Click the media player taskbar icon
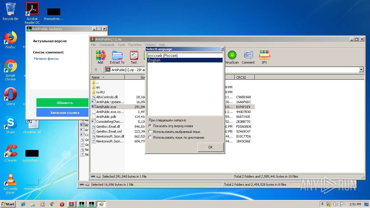 coord(42,204)
